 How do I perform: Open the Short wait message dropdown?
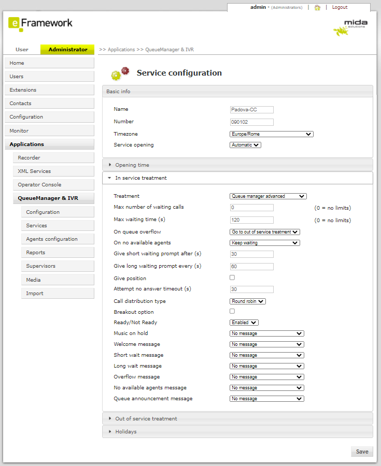pyautogui.click(x=267, y=355)
